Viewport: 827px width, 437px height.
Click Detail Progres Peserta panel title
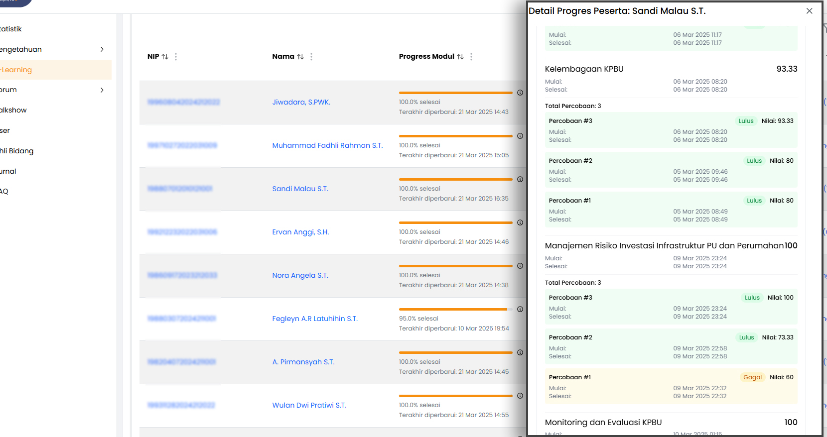click(617, 11)
